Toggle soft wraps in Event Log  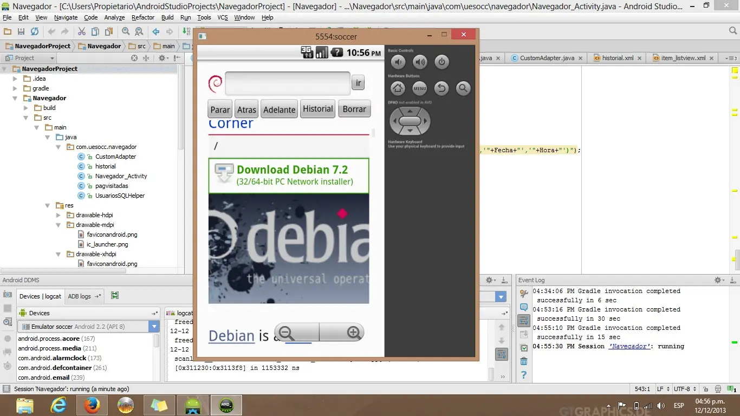(x=524, y=321)
